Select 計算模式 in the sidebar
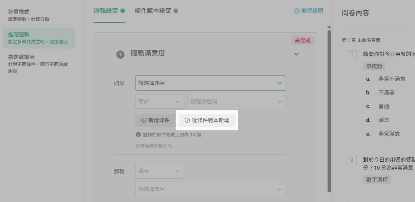This screenshot has width=415, height=202. pos(19,12)
